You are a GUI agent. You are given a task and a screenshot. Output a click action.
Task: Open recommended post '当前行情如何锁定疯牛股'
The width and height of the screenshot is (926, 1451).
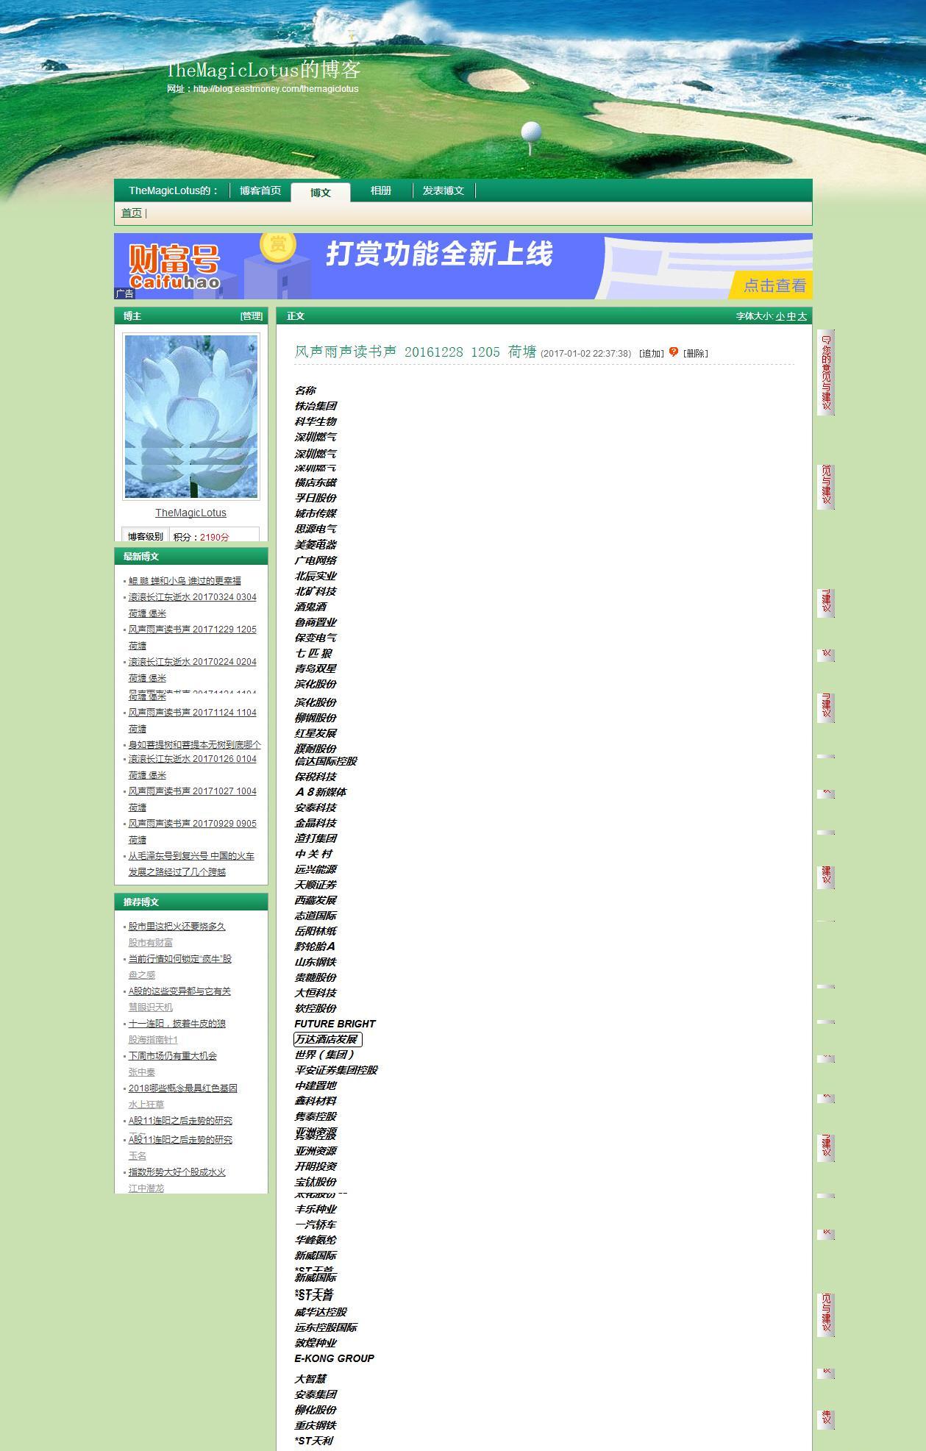click(x=180, y=959)
